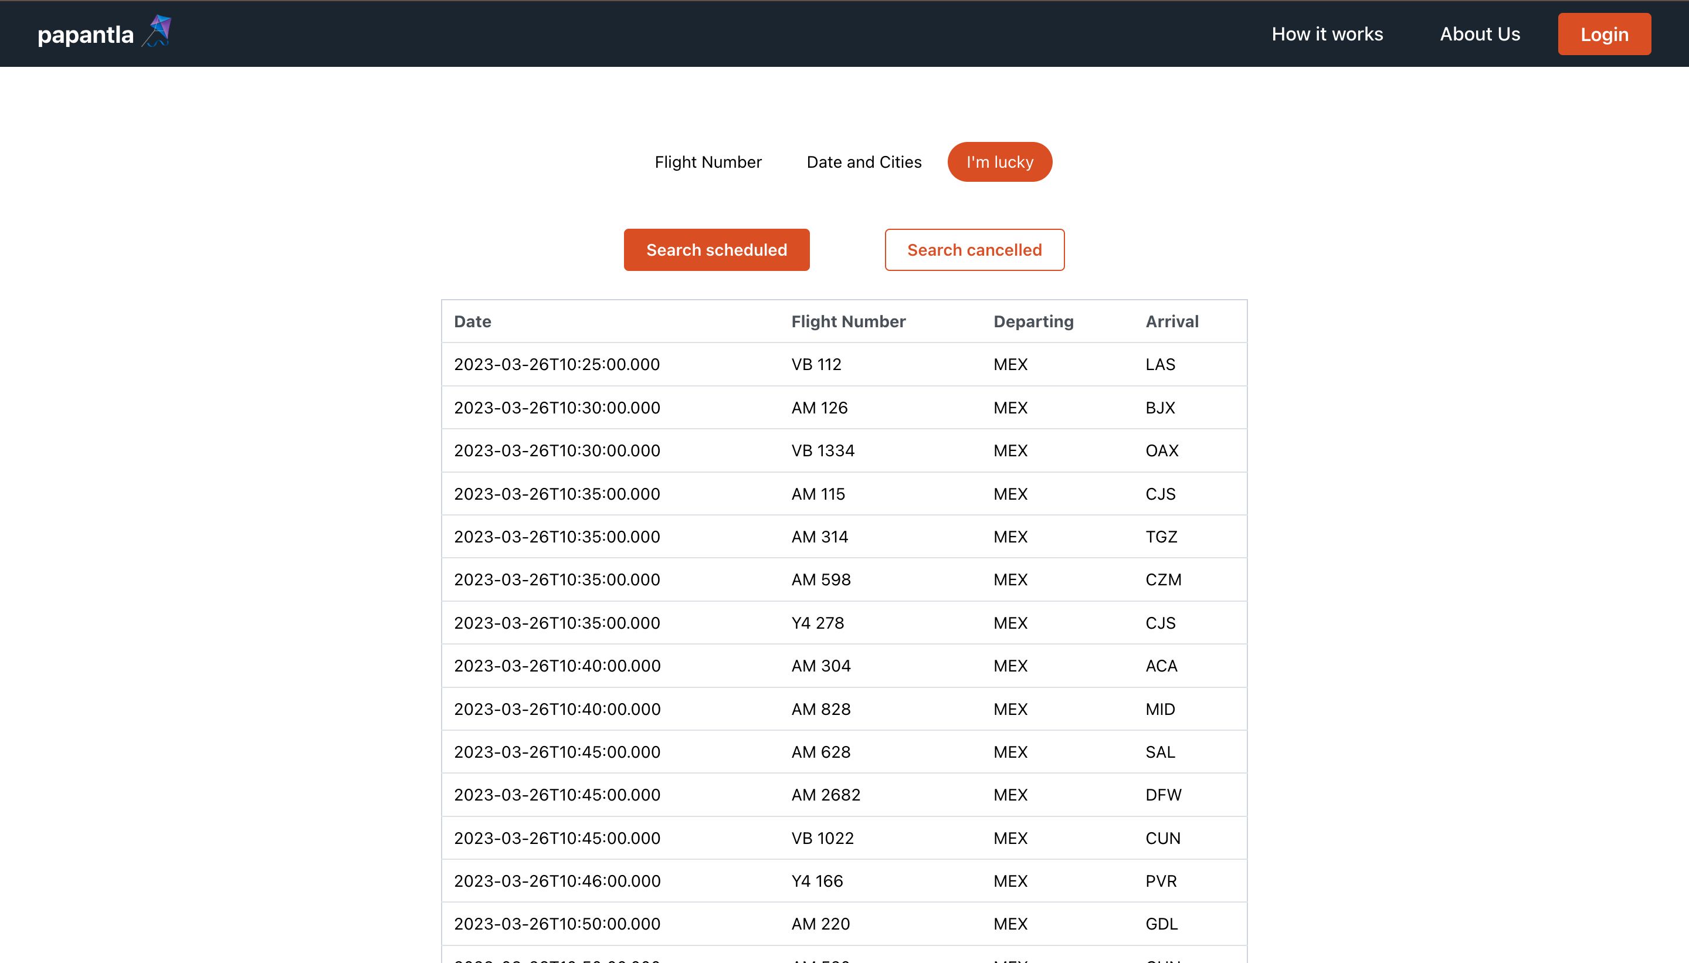Click the Search scheduled button icon

[715, 249]
